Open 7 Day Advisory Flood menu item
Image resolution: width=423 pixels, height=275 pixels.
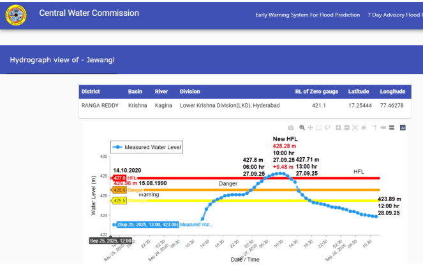pos(394,15)
